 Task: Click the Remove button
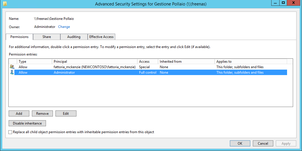click(x=43, y=114)
